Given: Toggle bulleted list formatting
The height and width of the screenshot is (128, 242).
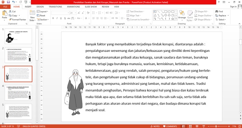Looking at the screenshot, I should coord(94,13).
